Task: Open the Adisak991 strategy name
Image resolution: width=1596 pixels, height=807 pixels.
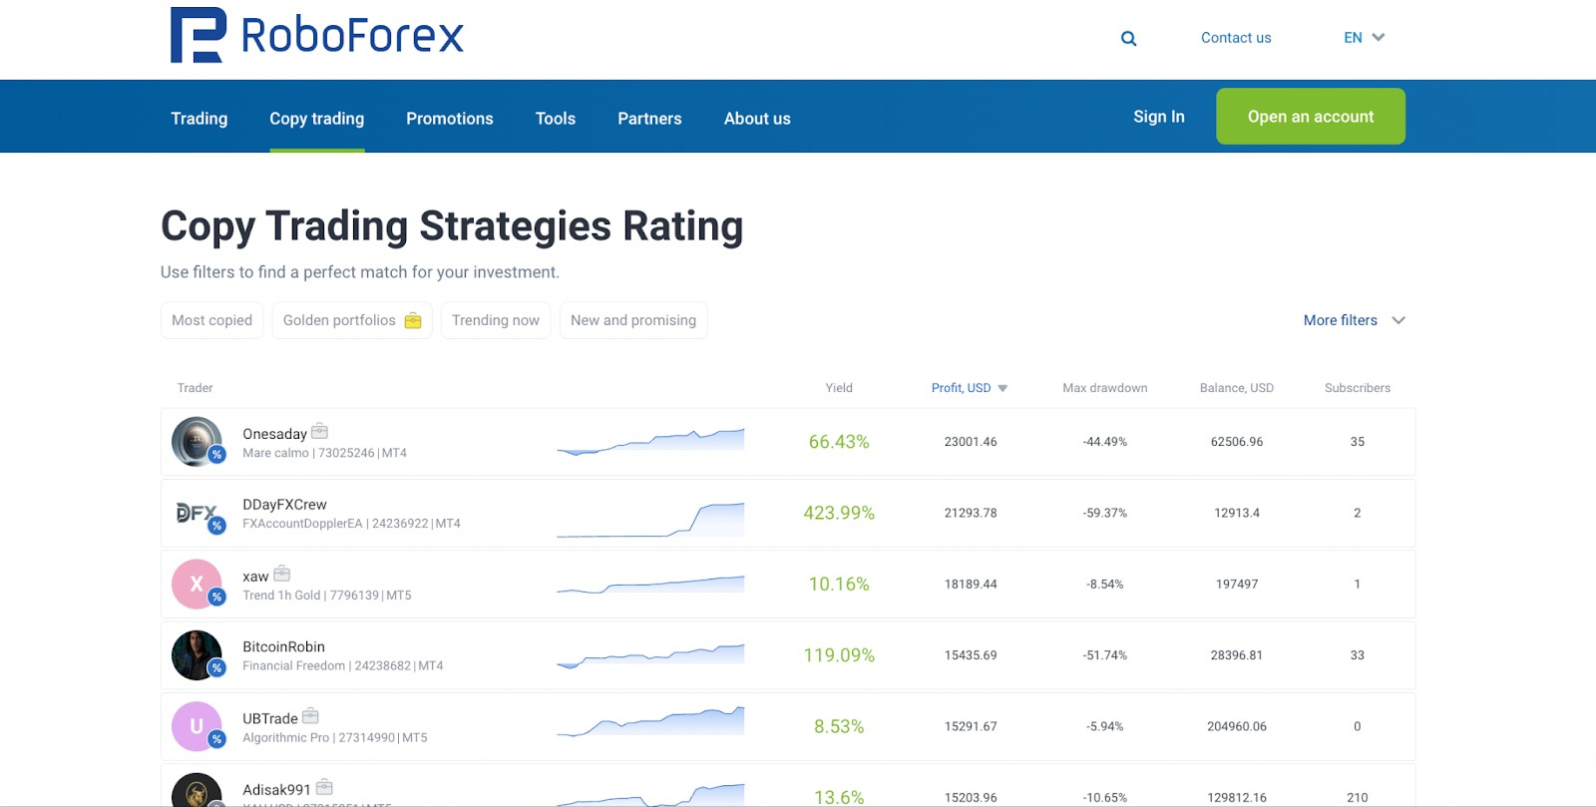Action: click(276, 790)
